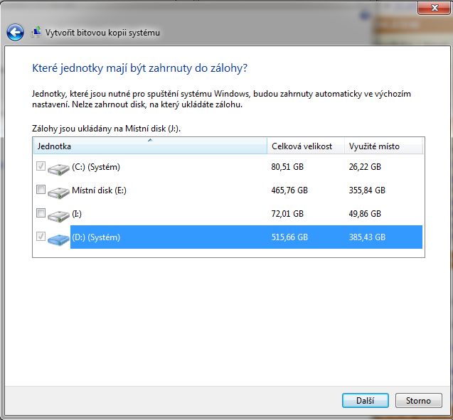Select the Místní disk (E:) row label
This screenshot has width=453, height=420.
pos(99,190)
